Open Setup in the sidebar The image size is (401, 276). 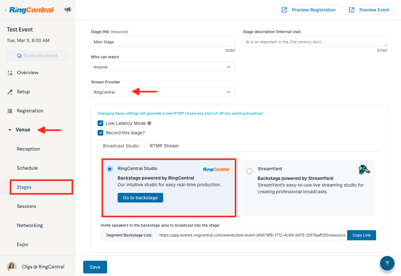pos(23,92)
